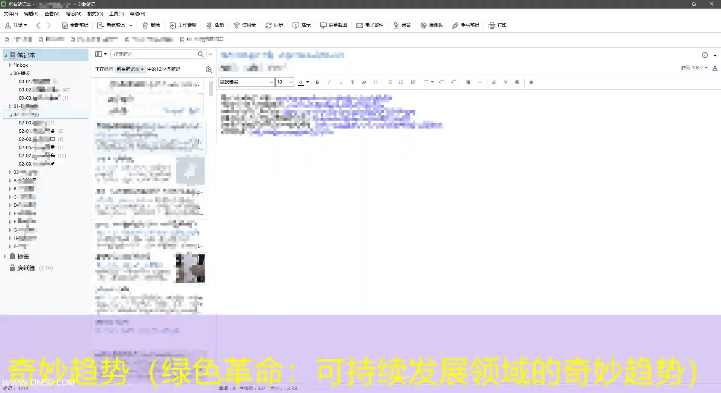
Task: Send note via 电子邮件
Action: point(370,25)
